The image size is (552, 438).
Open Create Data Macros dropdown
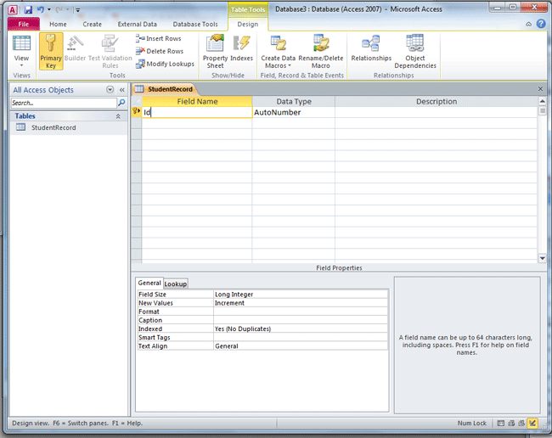tap(278, 52)
